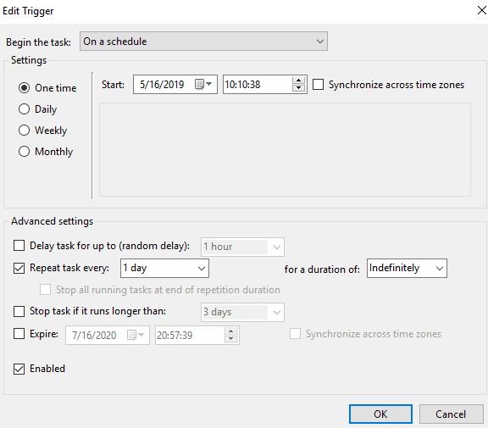Enable Delay task for up to checkbox

click(19, 245)
